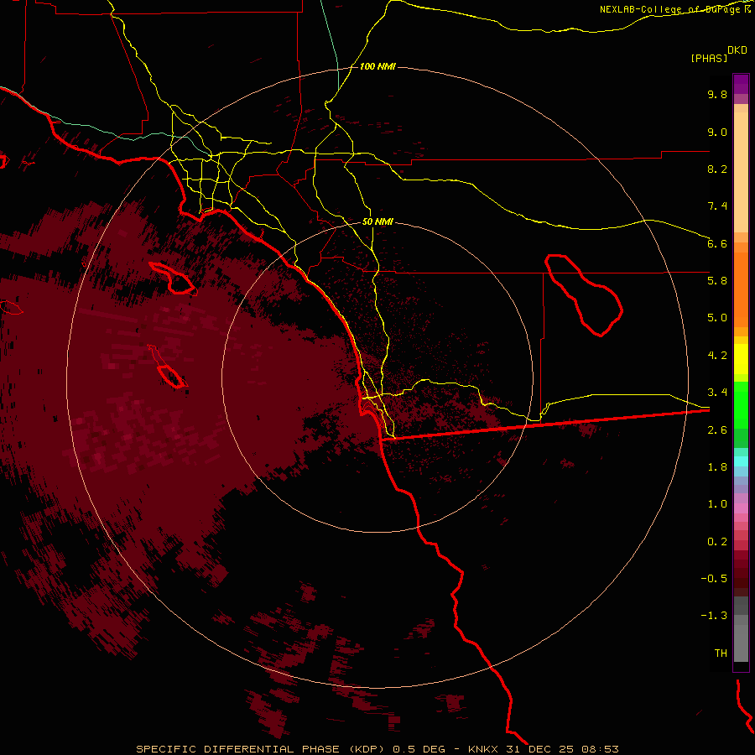755x755 pixels.
Task: Click the 50 NMI range ring label
Action: (x=377, y=221)
